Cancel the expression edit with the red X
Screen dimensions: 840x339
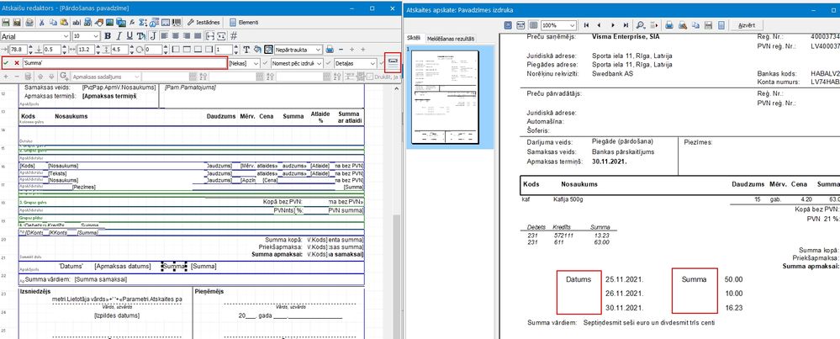(17, 64)
